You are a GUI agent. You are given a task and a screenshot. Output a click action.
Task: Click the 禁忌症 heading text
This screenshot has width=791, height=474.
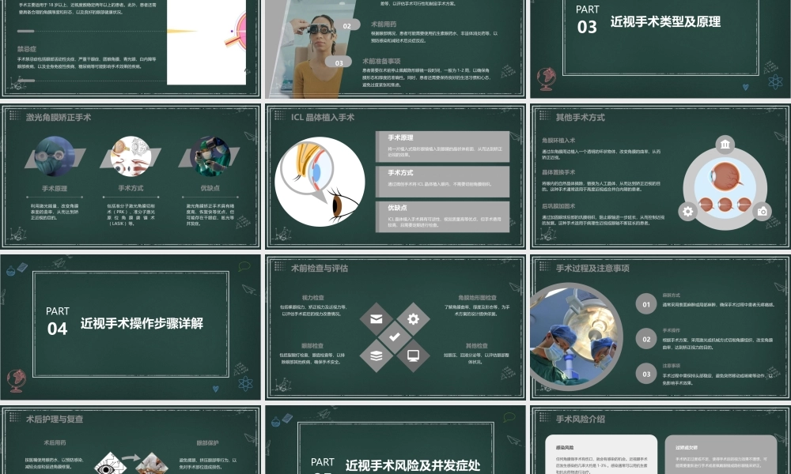coord(27,49)
